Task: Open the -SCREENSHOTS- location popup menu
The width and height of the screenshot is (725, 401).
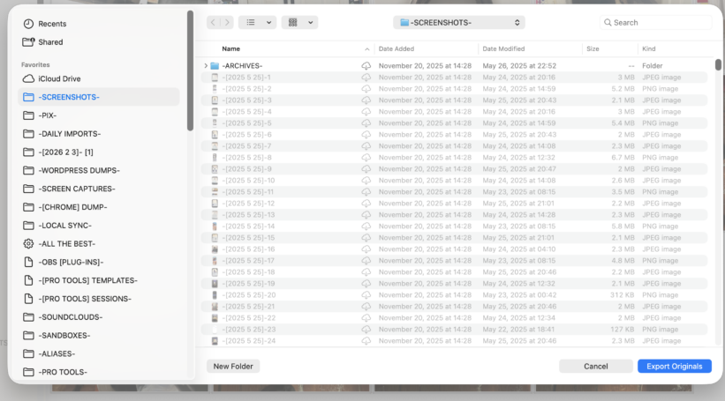Action: tap(459, 23)
